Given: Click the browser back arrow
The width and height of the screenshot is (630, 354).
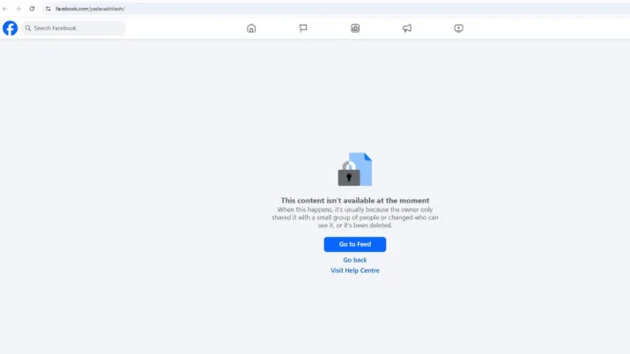Looking at the screenshot, I should (x=5, y=9).
